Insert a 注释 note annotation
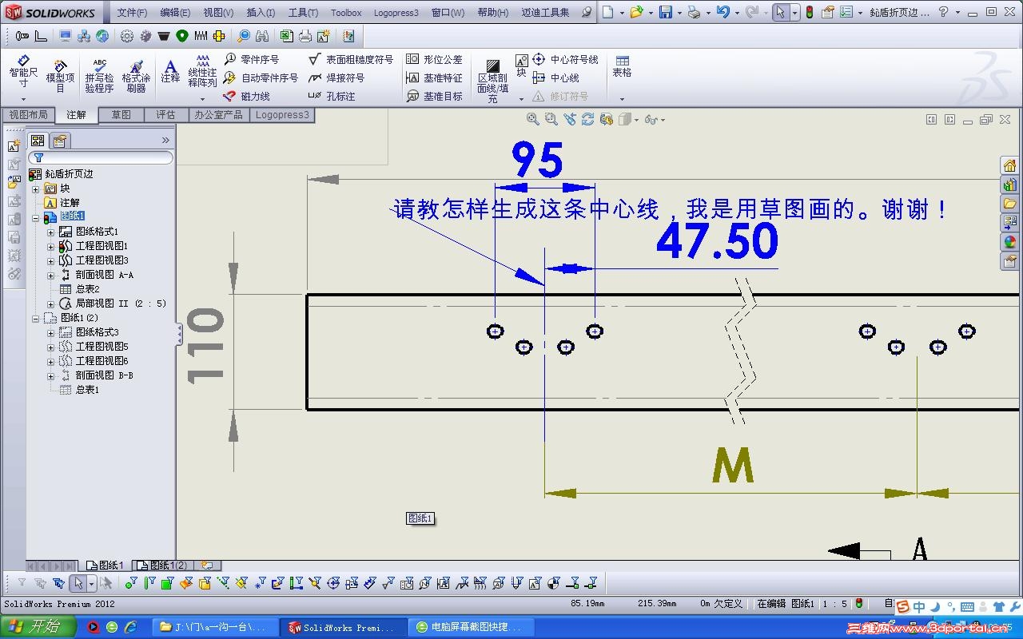 pyautogui.click(x=170, y=72)
